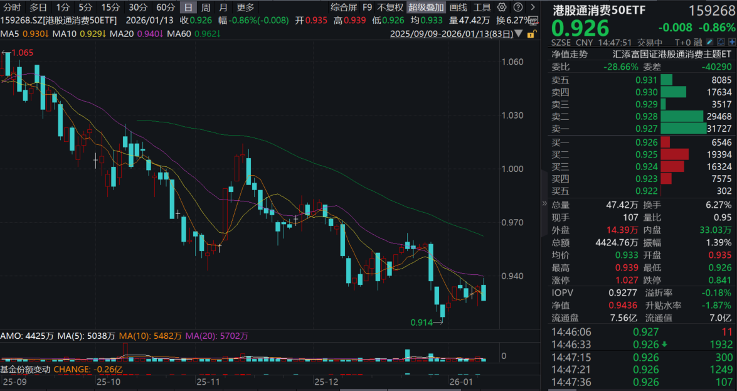This screenshot has height=391, width=737.
Task: Toggle 超级叠加 overlay mode
Action: 426,8
